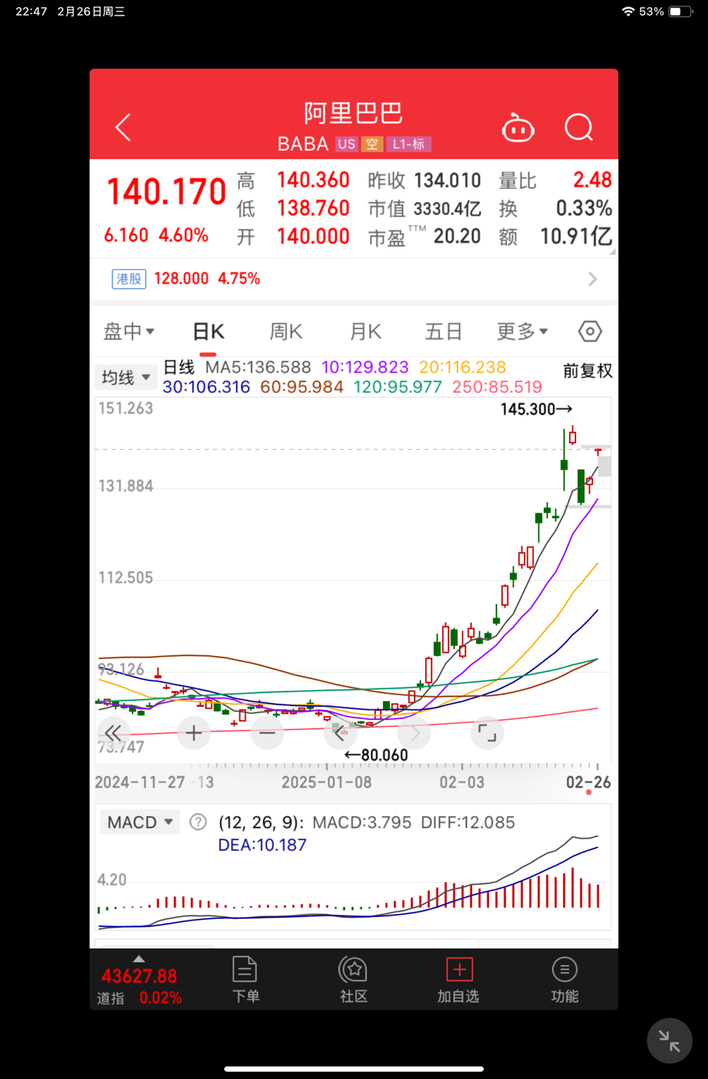This screenshot has height=1079, width=708.
Task: Tap the L1-标 quote level tag
Action: [x=409, y=144]
